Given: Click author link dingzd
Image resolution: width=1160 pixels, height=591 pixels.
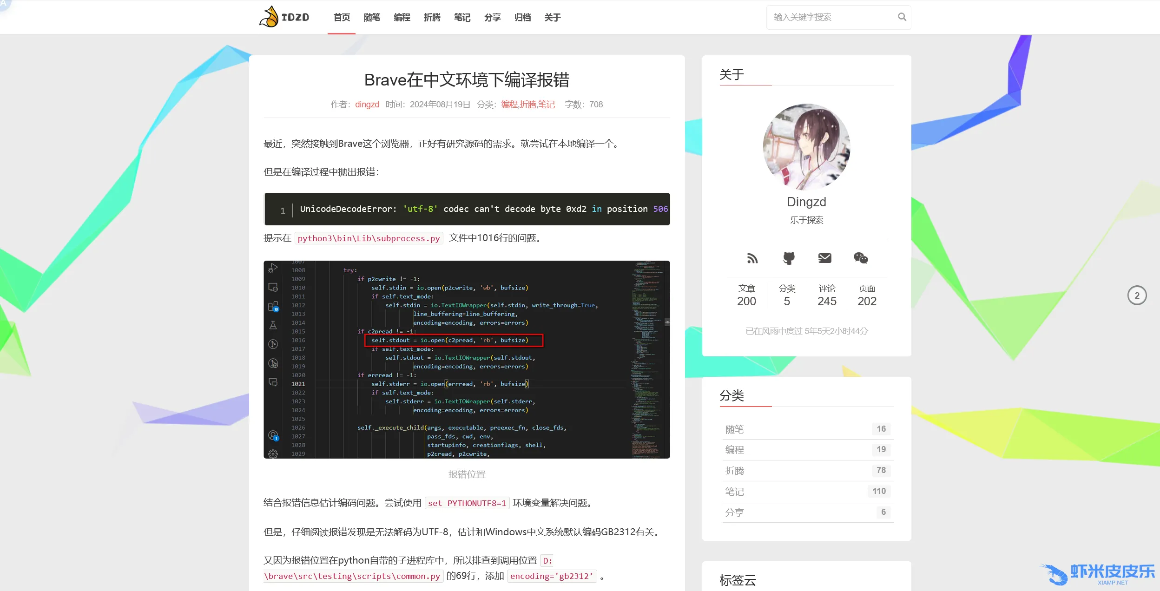Looking at the screenshot, I should point(367,105).
